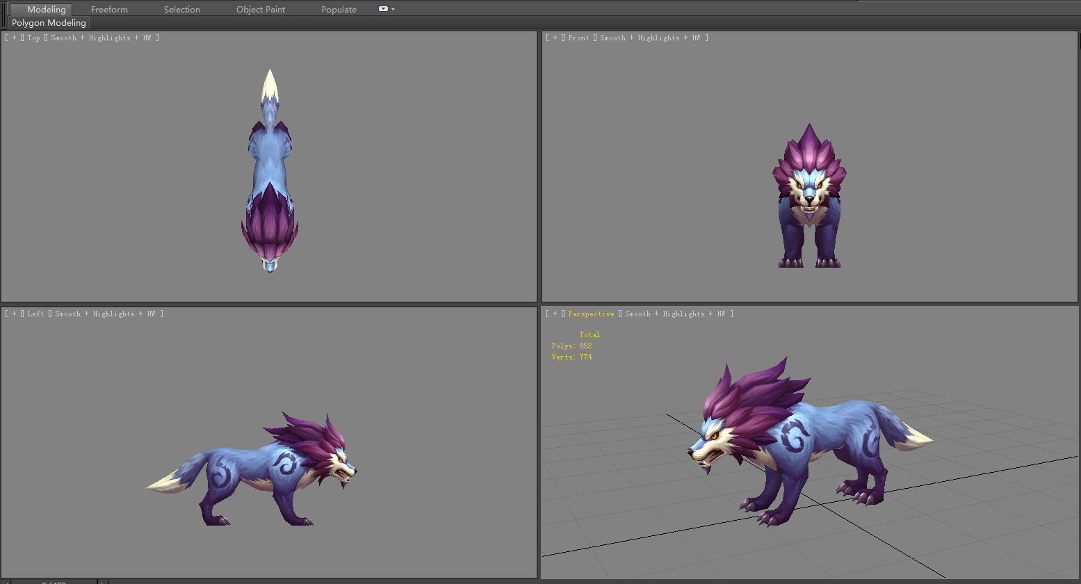1081x584 pixels.
Task: Click the Top view name label
Action: tap(34, 38)
